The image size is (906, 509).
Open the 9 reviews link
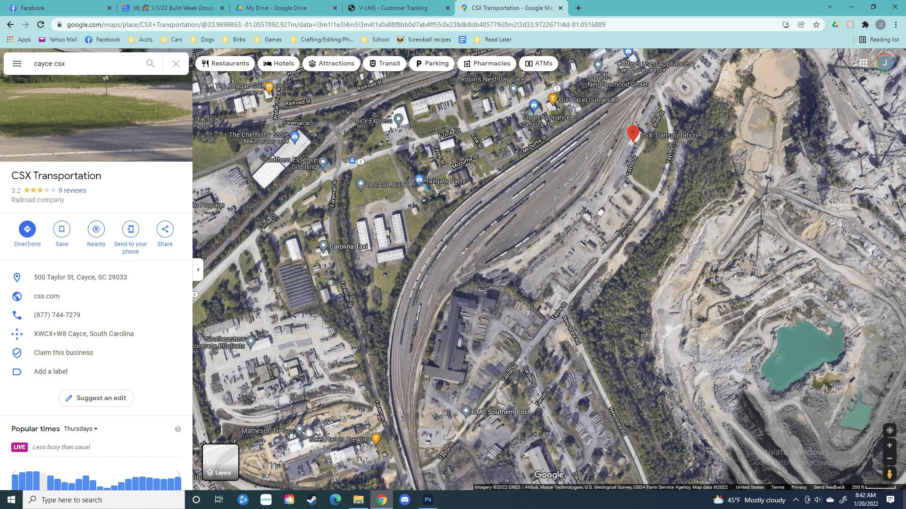pyautogui.click(x=72, y=190)
